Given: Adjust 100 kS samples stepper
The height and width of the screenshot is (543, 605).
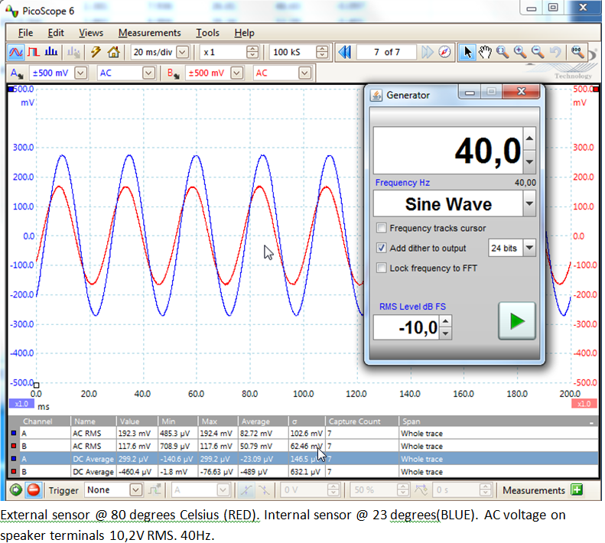Looking at the screenshot, I should tap(322, 52).
